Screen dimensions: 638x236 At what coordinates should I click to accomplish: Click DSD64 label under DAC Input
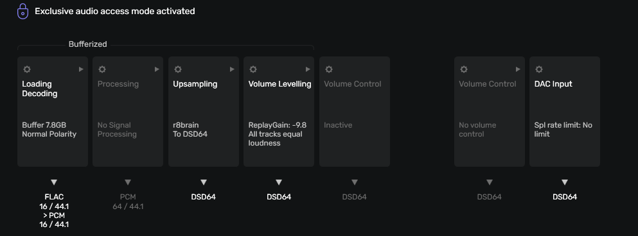(565, 197)
